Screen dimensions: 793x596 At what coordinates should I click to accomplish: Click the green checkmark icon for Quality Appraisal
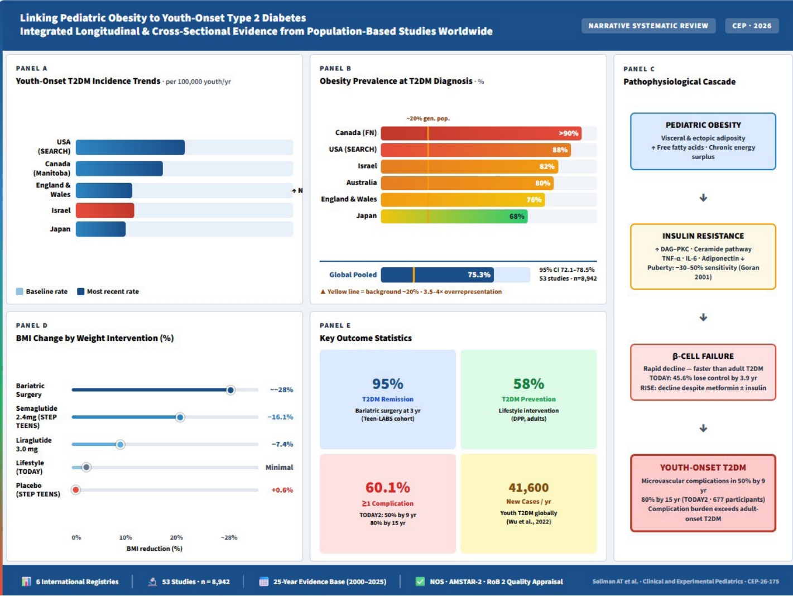click(420, 581)
